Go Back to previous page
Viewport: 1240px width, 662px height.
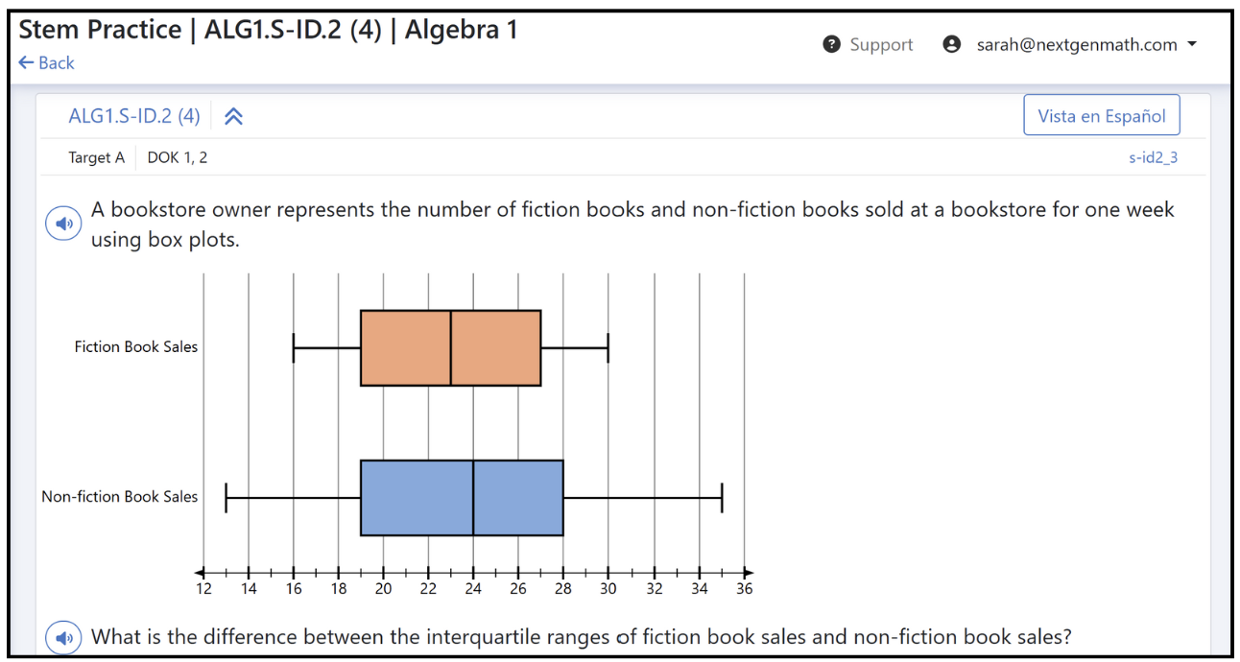[46, 62]
